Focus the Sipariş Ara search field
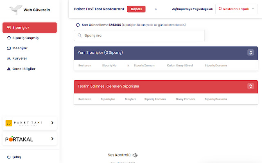262x163 pixels. pyautogui.click(x=139, y=35)
